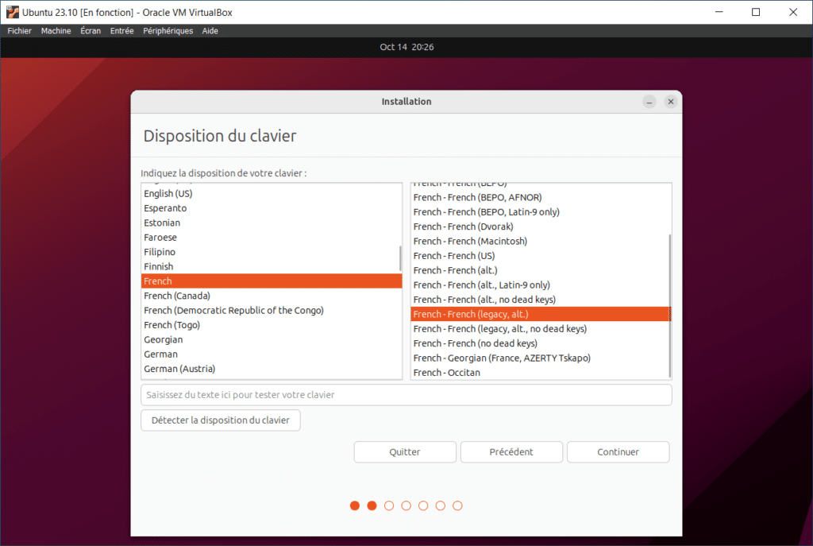Choose French - French (BEPO, AFNOR) variant

click(x=540, y=197)
